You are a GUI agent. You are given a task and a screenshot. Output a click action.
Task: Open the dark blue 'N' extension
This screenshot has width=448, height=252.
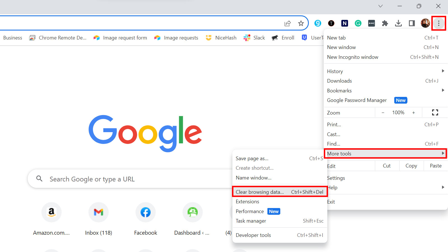click(345, 23)
